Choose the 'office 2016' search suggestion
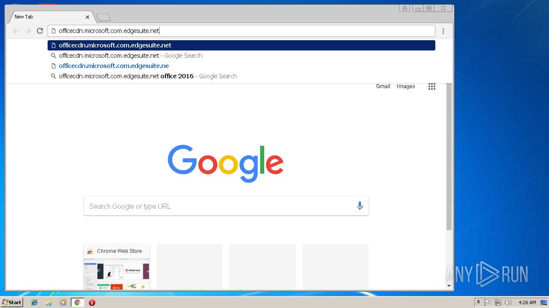The width and height of the screenshot is (549, 308). coord(241,76)
